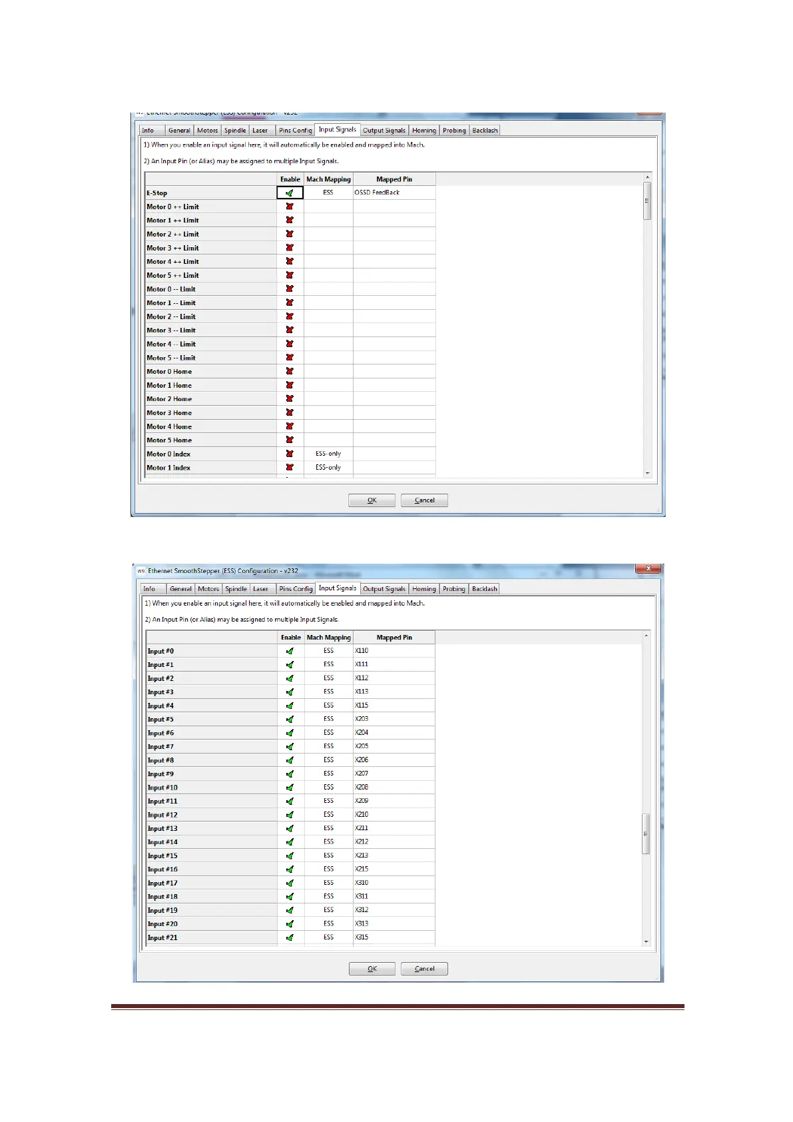Uncheck the Enable icon for Input #20

[290, 924]
